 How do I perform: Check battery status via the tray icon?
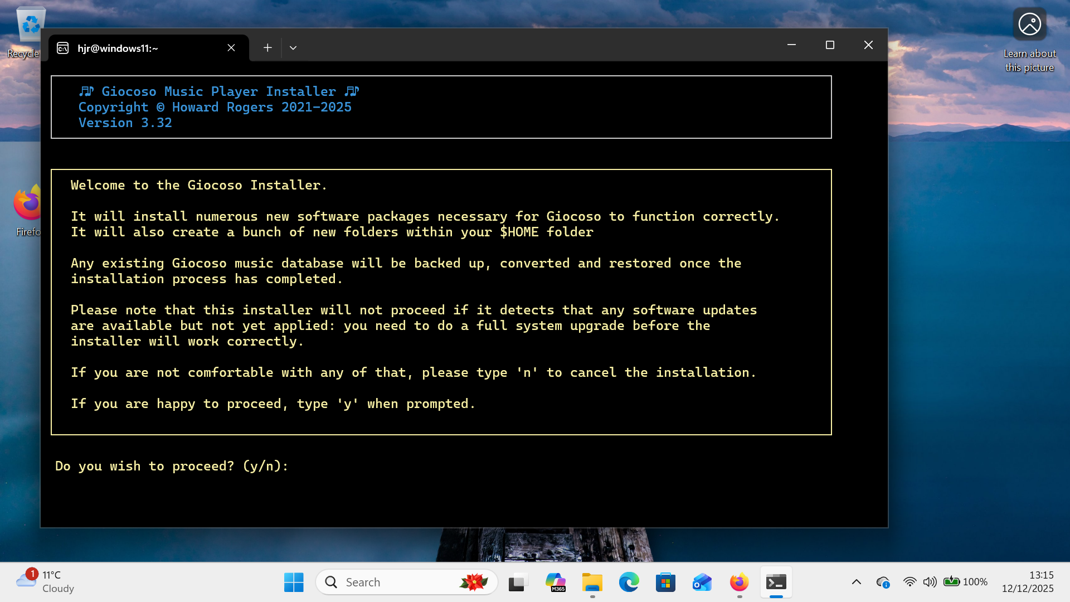tap(952, 582)
